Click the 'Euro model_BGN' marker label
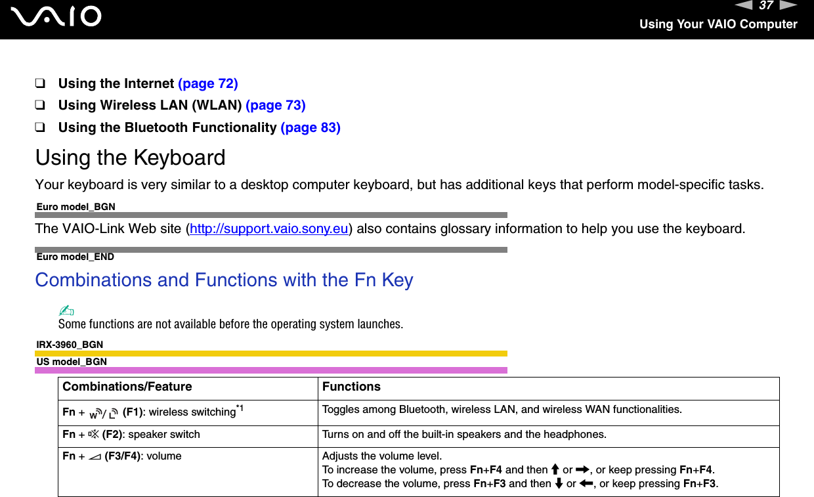 tap(75, 207)
